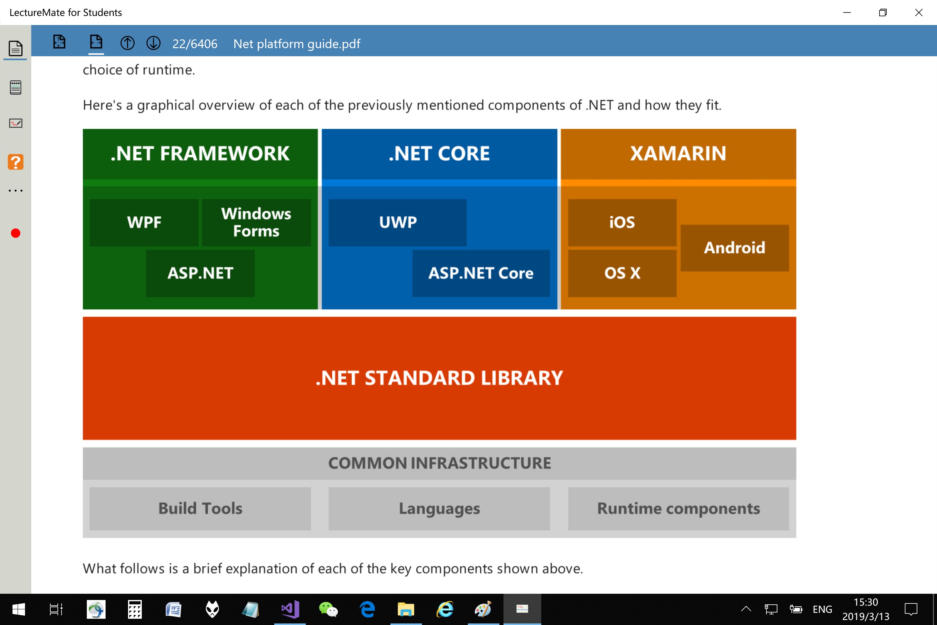Open Visual Studio from the taskbar
937x625 pixels.
tap(290, 609)
